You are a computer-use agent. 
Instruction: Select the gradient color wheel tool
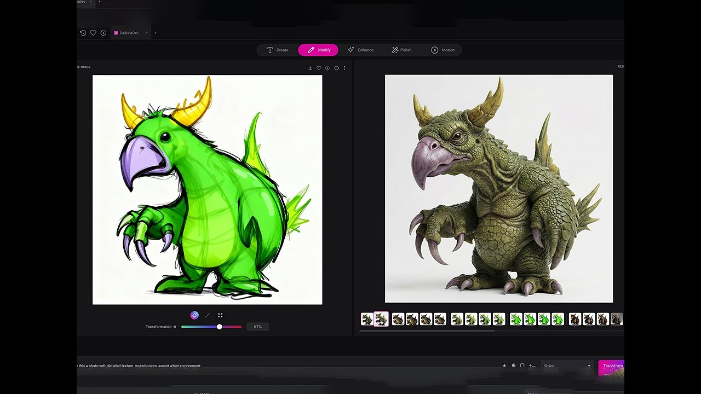click(194, 315)
